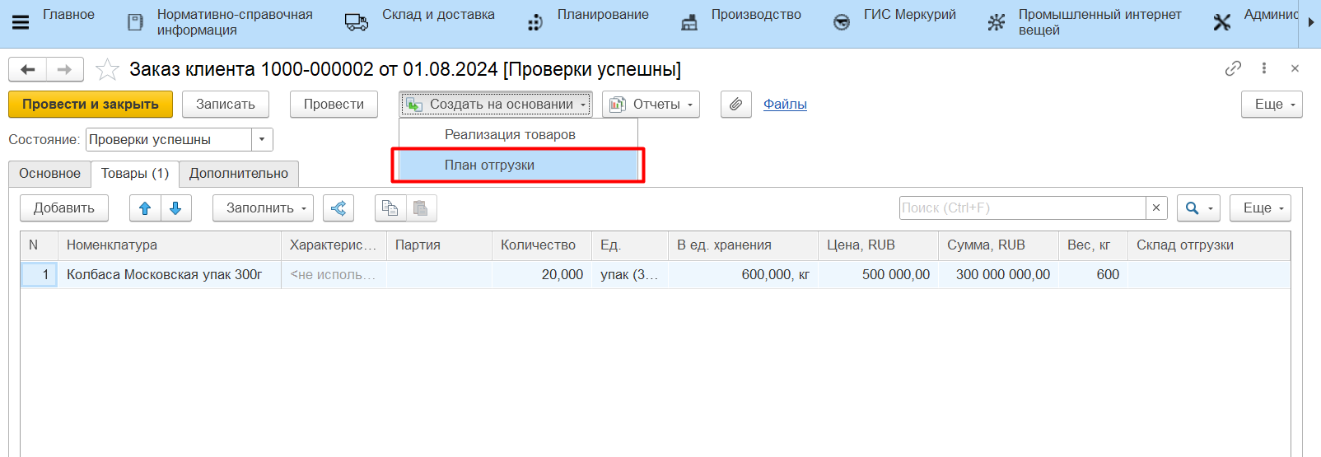Click the split row icon button
The image size is (1321, 457).
tap(338, 208)
